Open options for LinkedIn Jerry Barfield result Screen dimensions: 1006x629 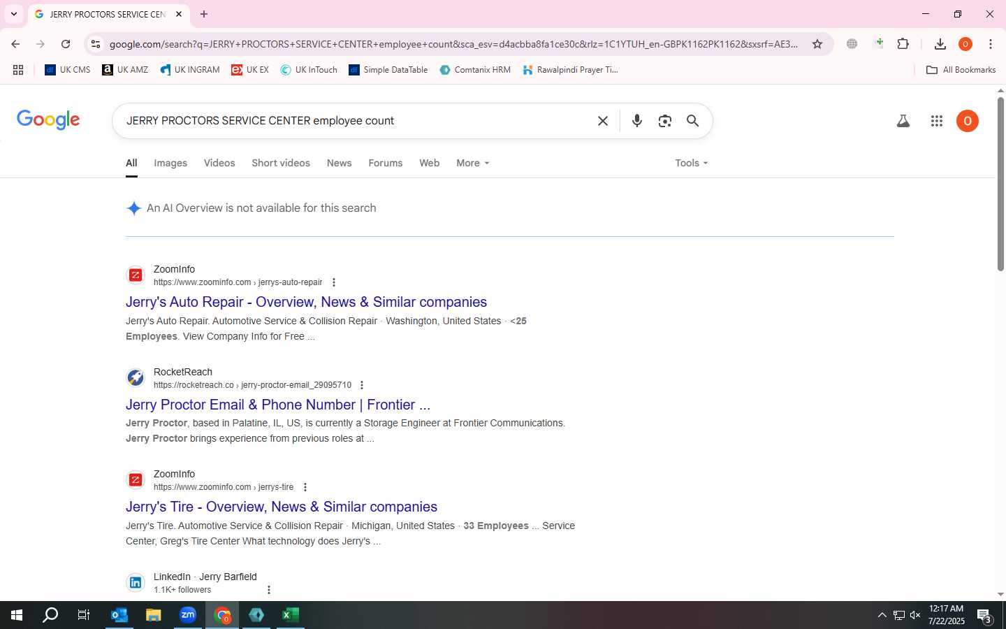pyautogui.click(x=269, y=590)
